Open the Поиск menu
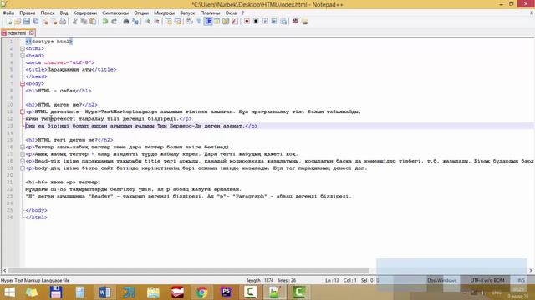 48,13
